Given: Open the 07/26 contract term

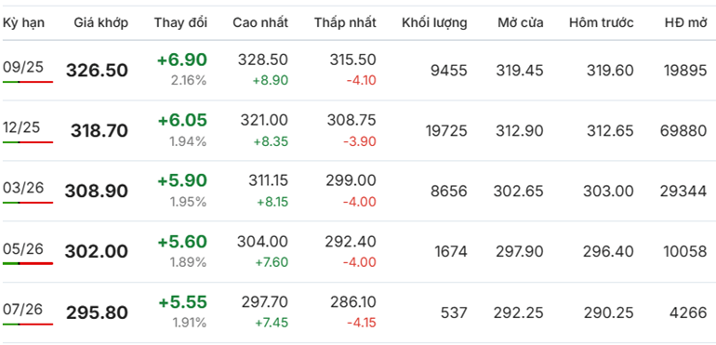Looking at the screenshot, I should click(x=22, y=310).
